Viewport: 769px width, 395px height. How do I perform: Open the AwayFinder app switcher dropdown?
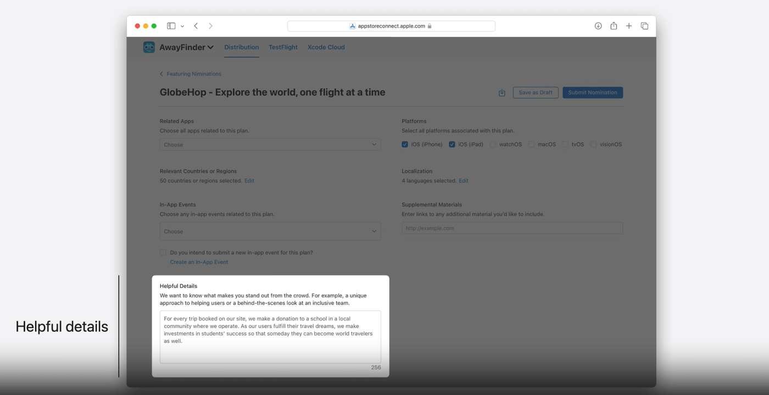click(x=186, y=47)
